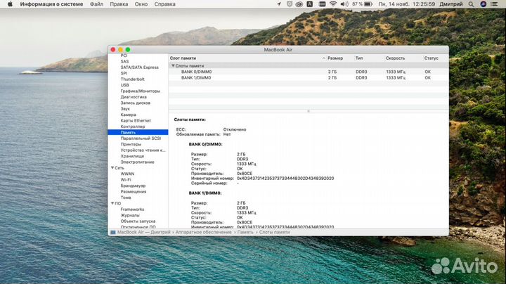The image size is (506, 284).
Task: Select Брандмауэр under Сеть
Action: pos(133,186)
